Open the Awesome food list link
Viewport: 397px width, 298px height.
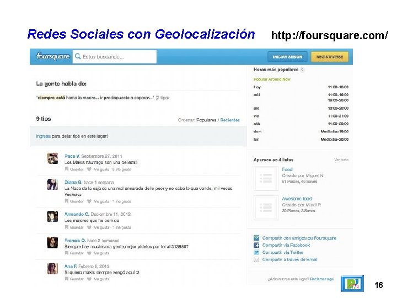(297, 199)
